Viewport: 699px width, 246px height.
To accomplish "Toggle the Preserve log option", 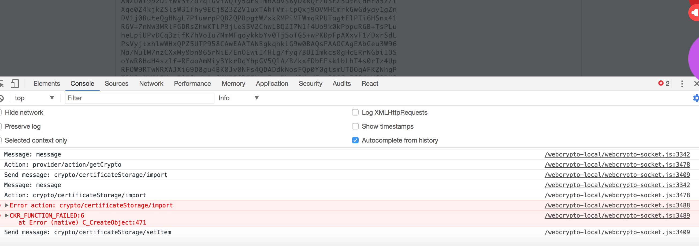I will [23, 126].
